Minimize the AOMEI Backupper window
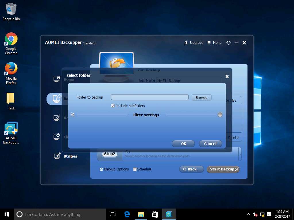294x220 pixels. click(236, 43)
